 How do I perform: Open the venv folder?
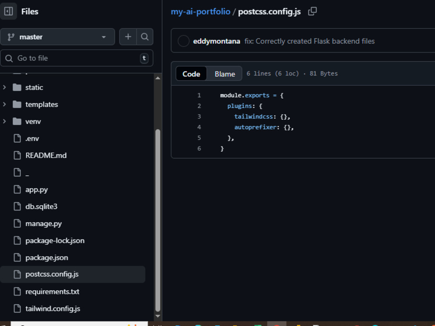(33, 121)
